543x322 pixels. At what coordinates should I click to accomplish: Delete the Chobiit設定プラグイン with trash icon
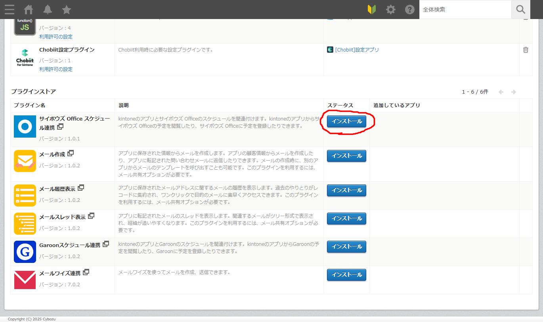click(526, 50)
